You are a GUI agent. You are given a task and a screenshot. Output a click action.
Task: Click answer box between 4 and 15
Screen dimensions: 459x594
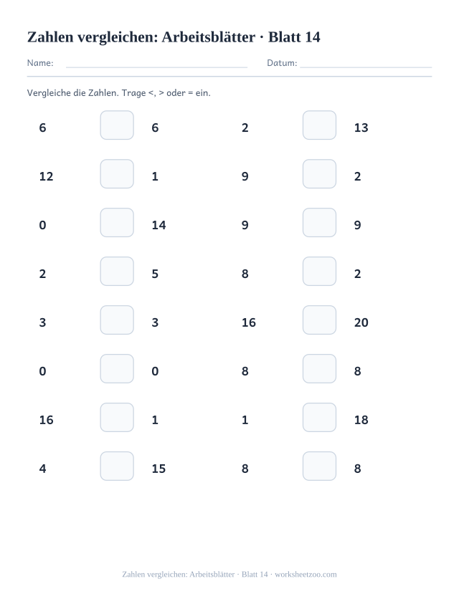pos(117,466)
